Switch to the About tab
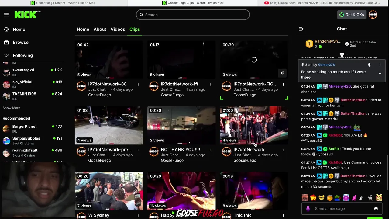 [100, 29]
